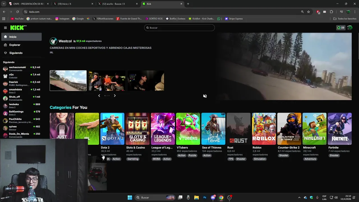Focus the Kick Buscar search field
Image resolution: width=359 pixels, height=202 pixels.
pyautogui.click(x=179, y=28)
